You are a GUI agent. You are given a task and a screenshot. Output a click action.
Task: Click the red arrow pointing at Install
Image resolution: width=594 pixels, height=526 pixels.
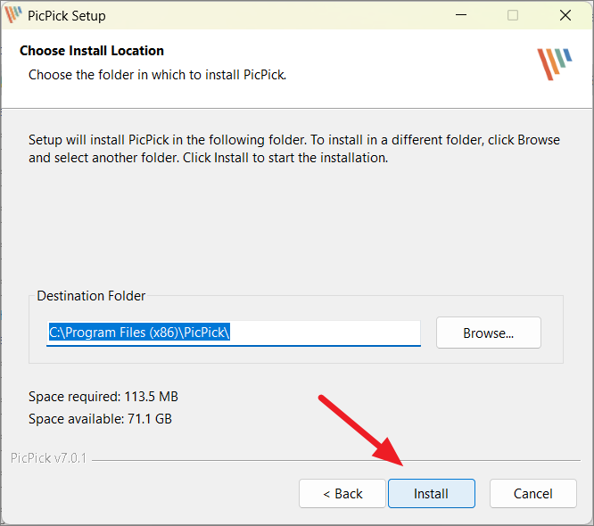click(x=360, y=431)
